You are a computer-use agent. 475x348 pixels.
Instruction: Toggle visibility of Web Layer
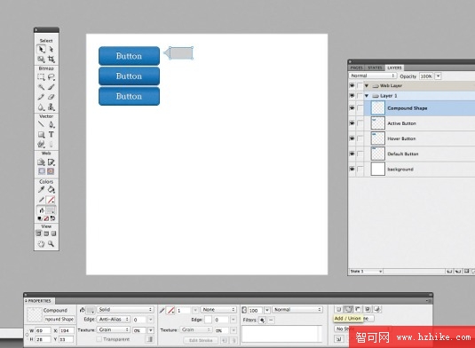[352, 86]
